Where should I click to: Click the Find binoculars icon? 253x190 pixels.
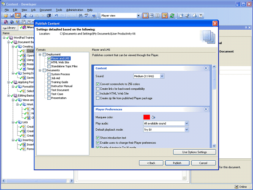point(80,16)
